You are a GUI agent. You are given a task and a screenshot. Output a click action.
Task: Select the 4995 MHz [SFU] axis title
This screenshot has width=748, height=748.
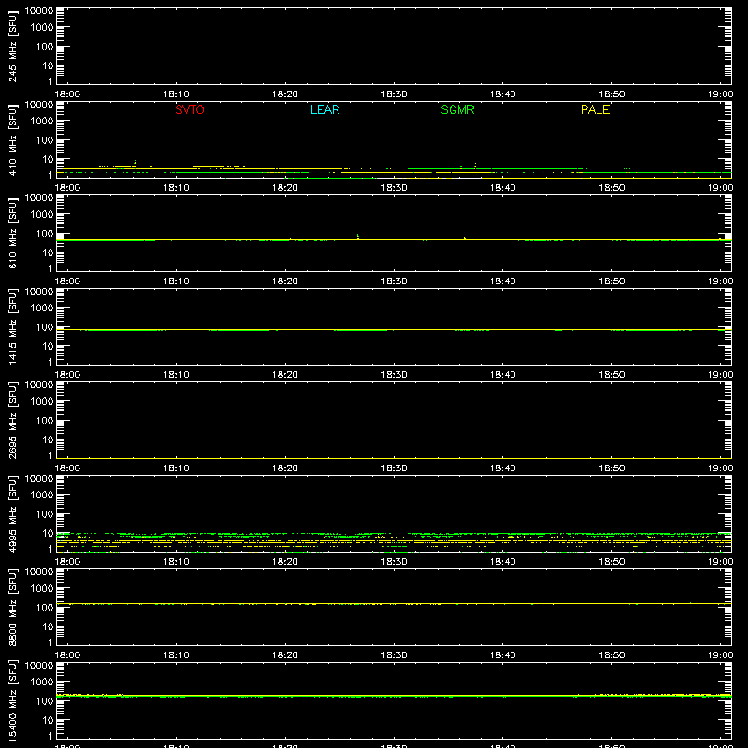(12, 513)
